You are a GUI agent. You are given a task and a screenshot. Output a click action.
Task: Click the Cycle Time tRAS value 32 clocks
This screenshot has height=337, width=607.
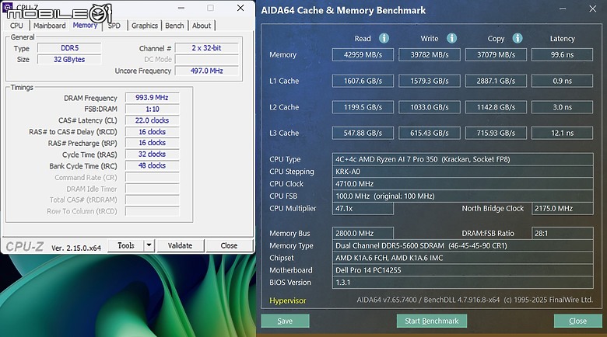point(152,155)
